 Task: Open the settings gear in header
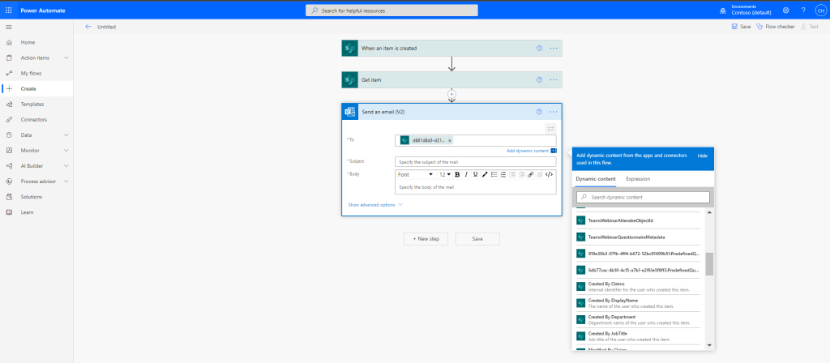785,10
